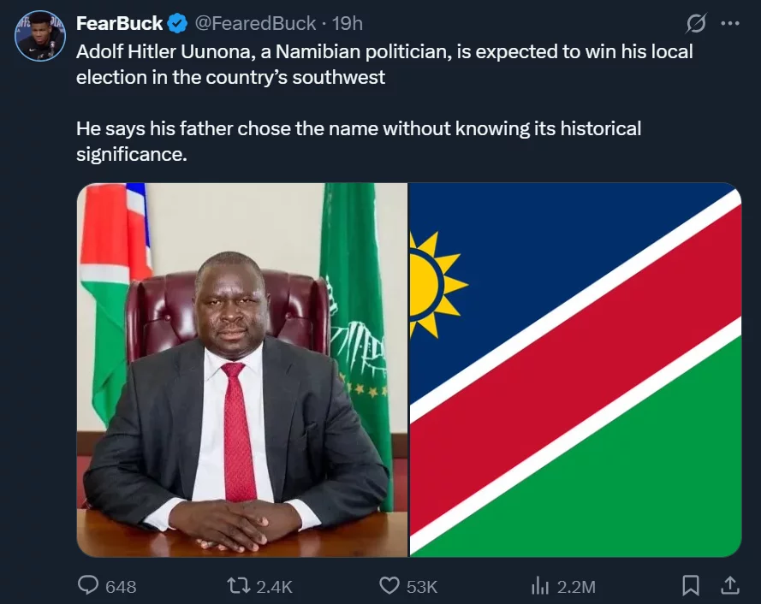Click the 2.4K reposts count
The height and width of the screenshot is (604, 761).
pos(274,586)
